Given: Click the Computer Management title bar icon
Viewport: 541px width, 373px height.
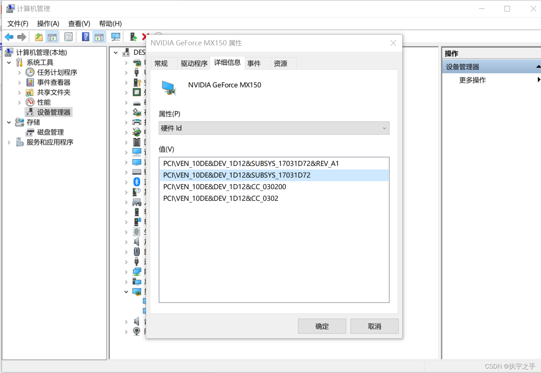Looking at the screenshot, I should pyautogui.click(x=10, y=8).
